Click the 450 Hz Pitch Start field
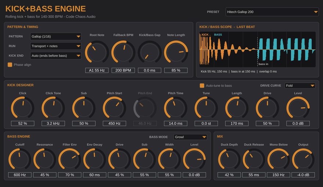The height and width of the screenshot is (187, 323). (x=114, y=123)
